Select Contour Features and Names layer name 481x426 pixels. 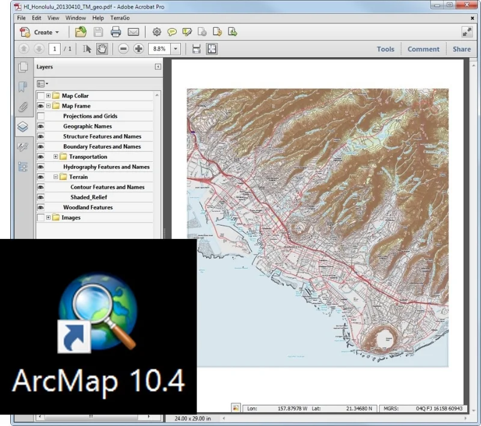click(x=108, y=187)
